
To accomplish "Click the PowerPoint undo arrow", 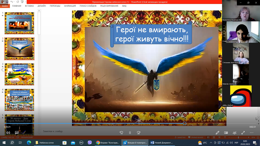I will (11, 2).
